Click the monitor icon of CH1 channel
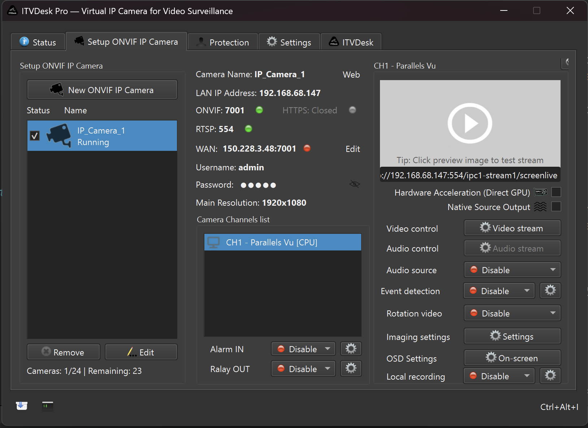This screenshot has height=428, width=588. point(213,242)
